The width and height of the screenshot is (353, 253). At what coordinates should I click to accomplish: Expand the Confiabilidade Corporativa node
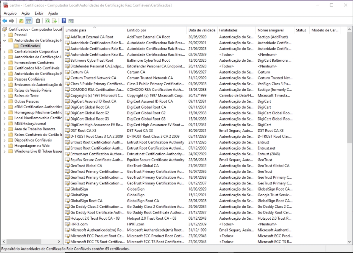coord(5,52)
